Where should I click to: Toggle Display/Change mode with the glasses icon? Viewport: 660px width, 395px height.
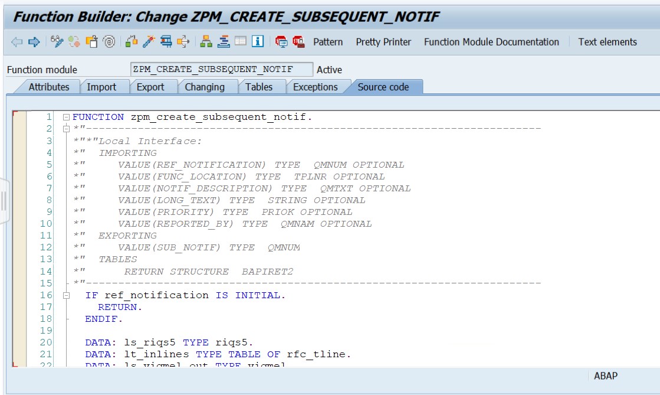click(57, 41)
